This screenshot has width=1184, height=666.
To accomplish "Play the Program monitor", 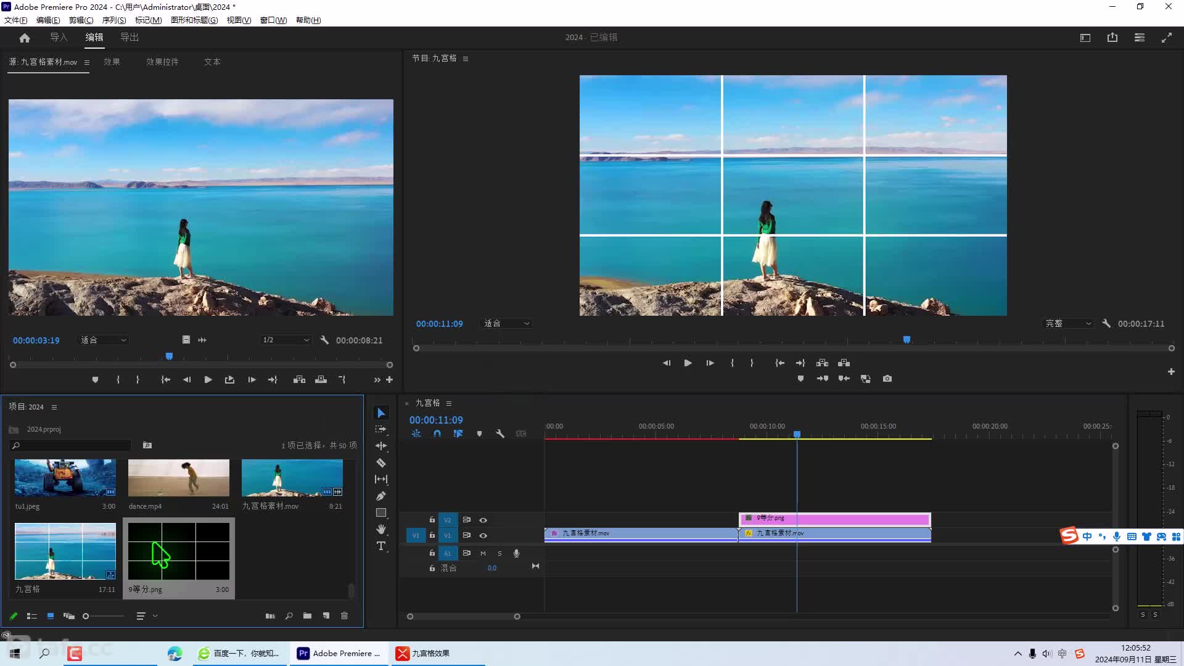I will click(688, 363).
